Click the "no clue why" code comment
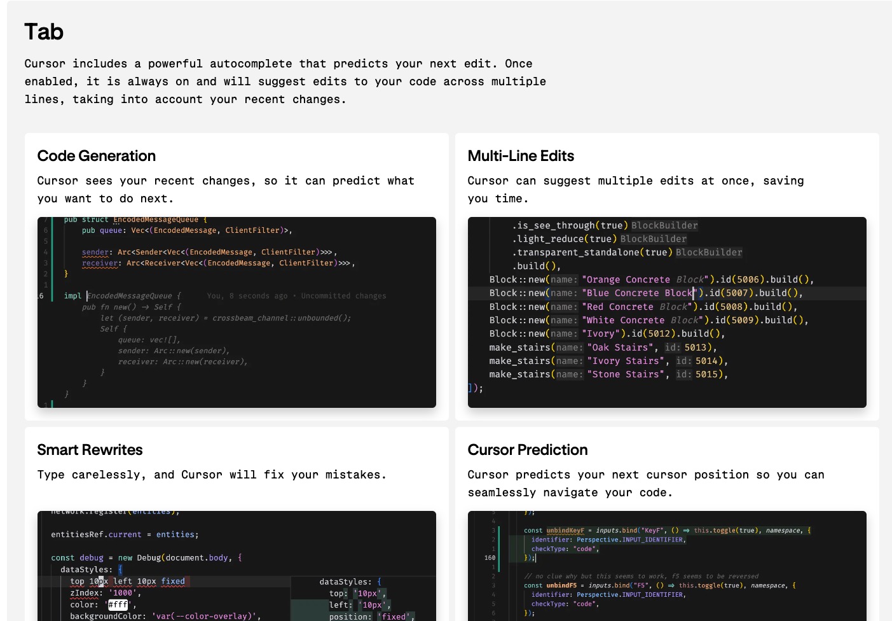 point(642,576)
